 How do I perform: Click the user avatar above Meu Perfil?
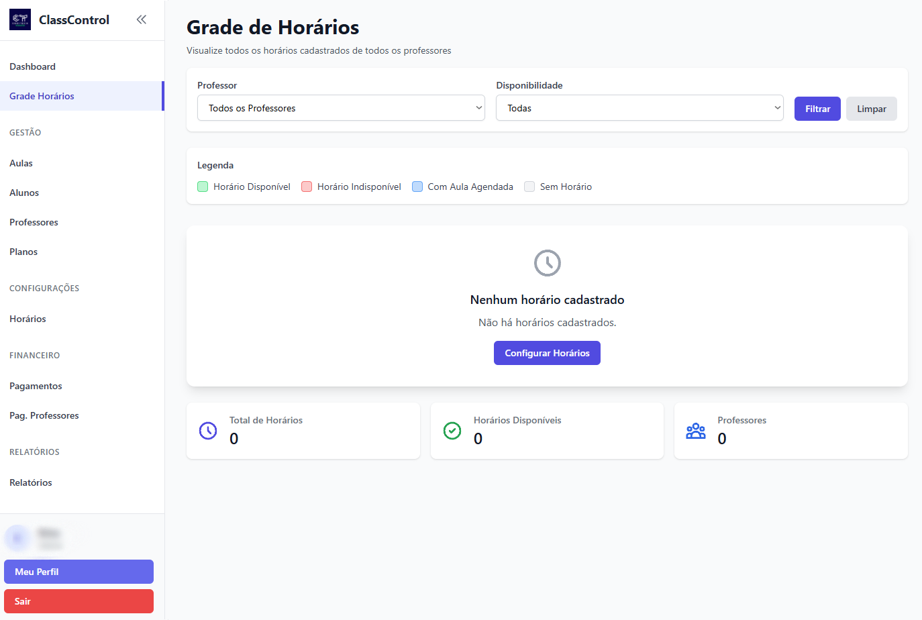pos(17,537)
